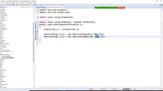Viewport: 163px width, 91px height.
Task: Toggle Link with Editor in the Package Explorer
Action: (x=24, y=7)
